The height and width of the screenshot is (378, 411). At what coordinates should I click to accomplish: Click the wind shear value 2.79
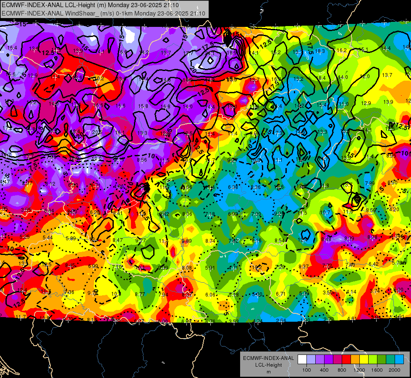pos(329,319)
